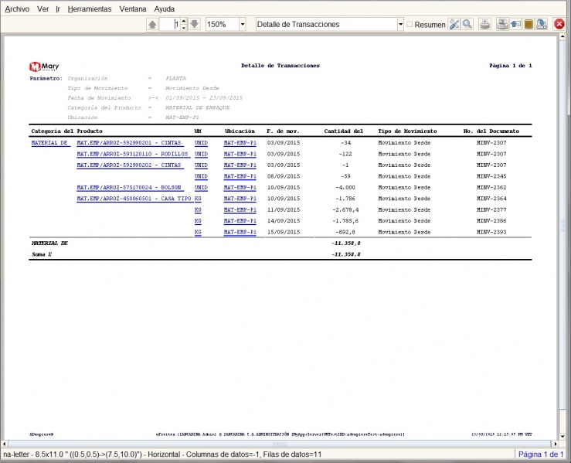
Task: Open the Ventana menu
Action: pos(133,9)
